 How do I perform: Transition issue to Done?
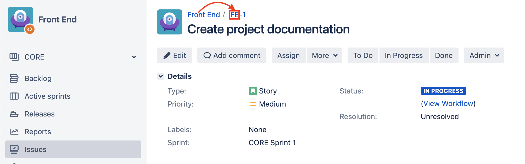[444, 55]
